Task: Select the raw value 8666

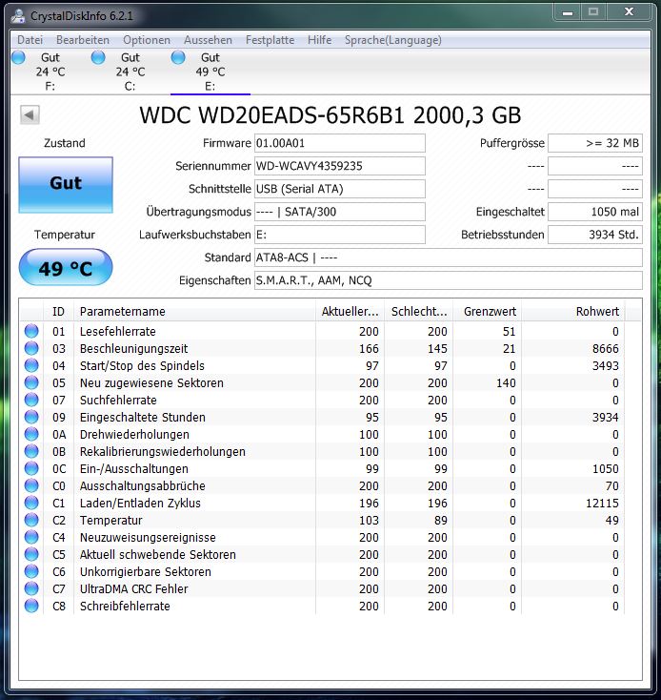Action: pos(606,349)
